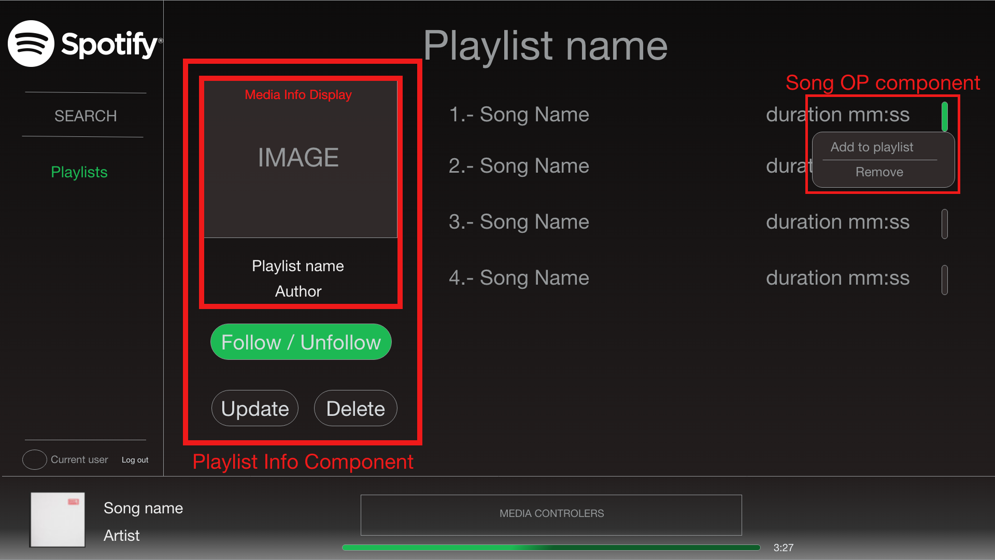Click the Media Controlers box
This screenshot has height=560, width=995.
[551, 514]
